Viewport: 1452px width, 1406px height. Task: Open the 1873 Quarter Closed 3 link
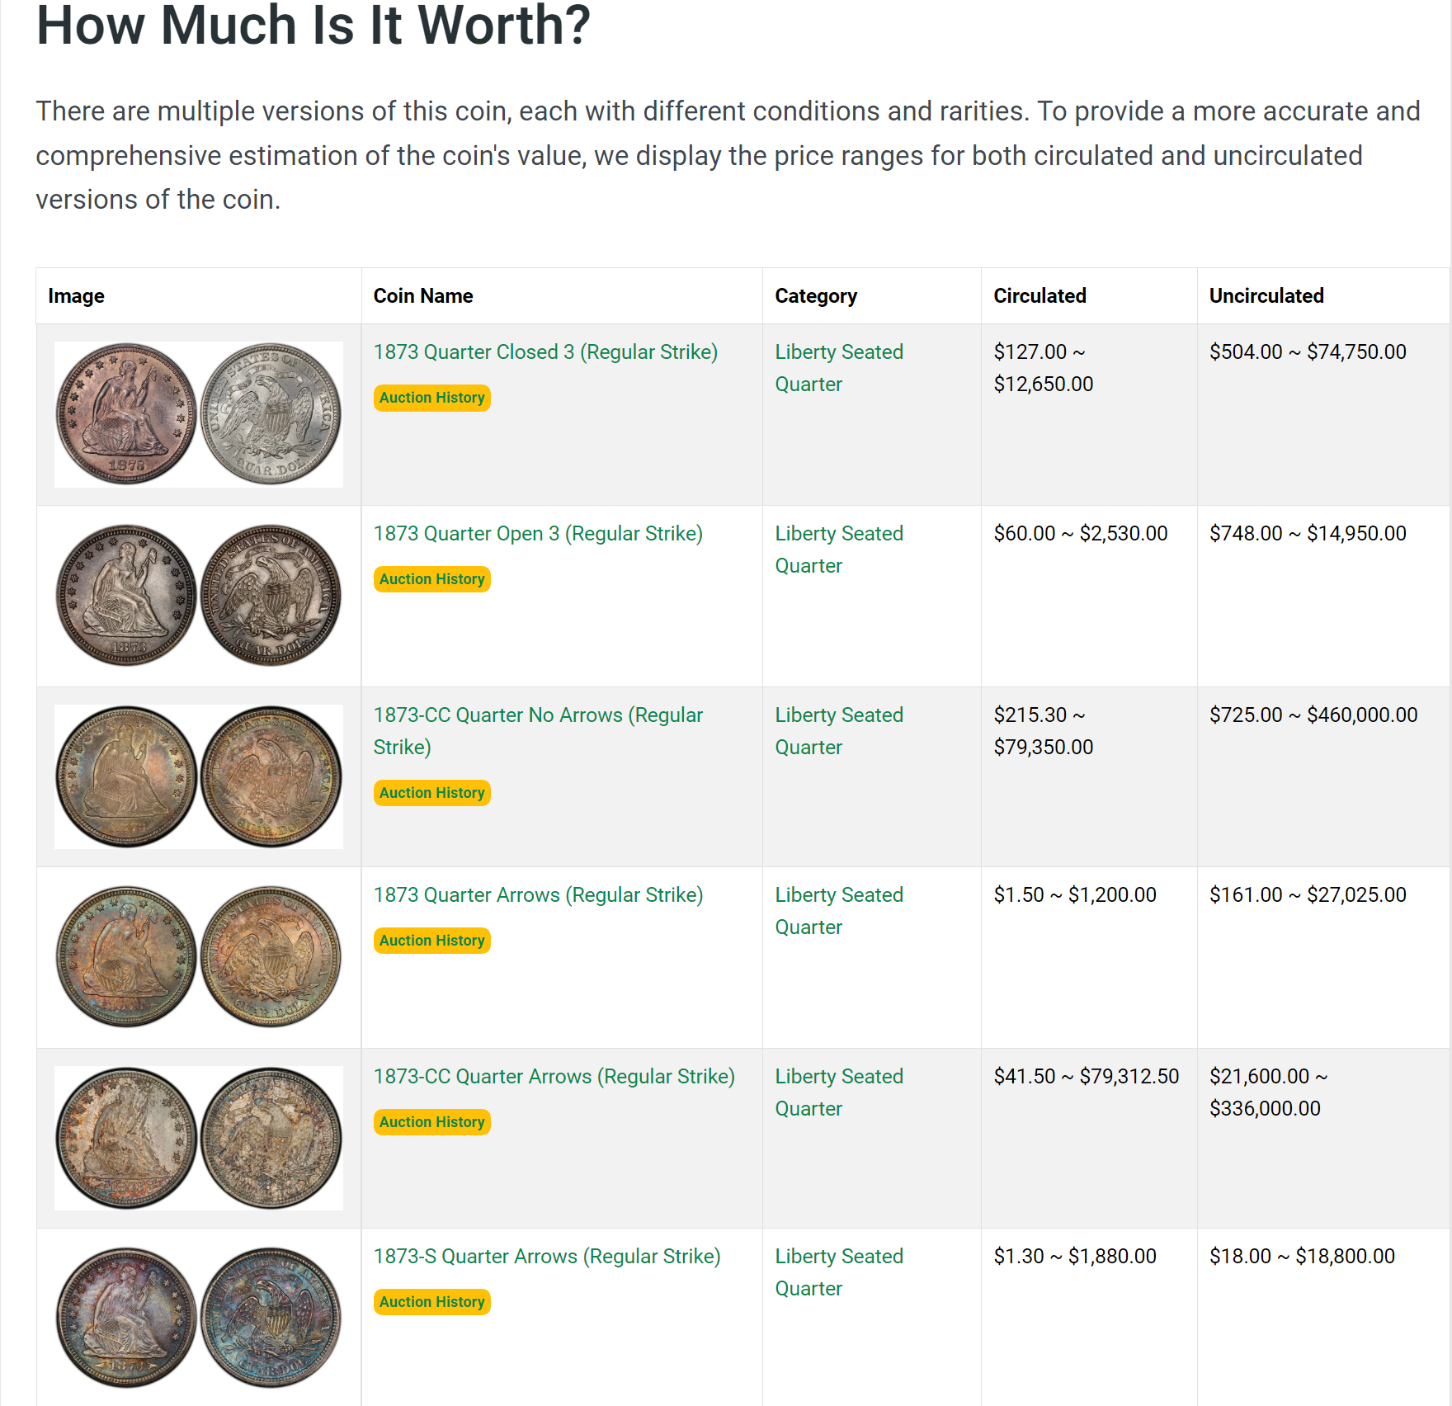tap(545, 352)
